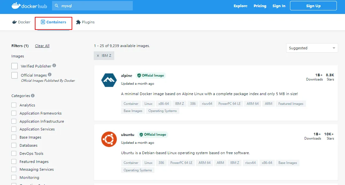The image size is (345, 185).
Task: Open the alpine image title
Action: (127, 76)
